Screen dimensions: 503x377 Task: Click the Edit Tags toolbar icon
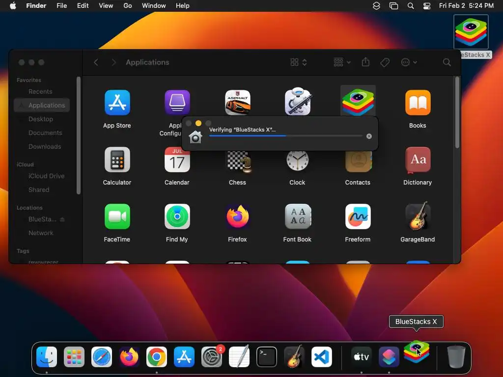385,62
